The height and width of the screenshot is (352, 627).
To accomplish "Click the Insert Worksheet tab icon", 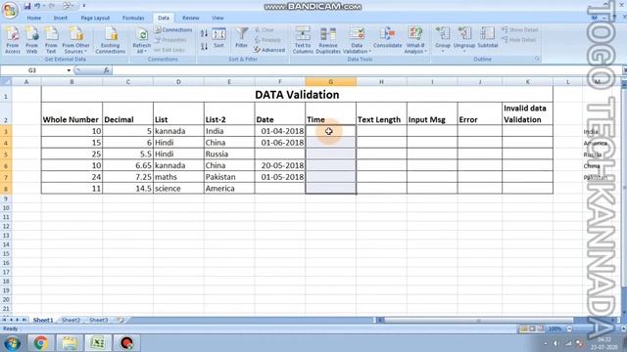I will coord(120,320).
